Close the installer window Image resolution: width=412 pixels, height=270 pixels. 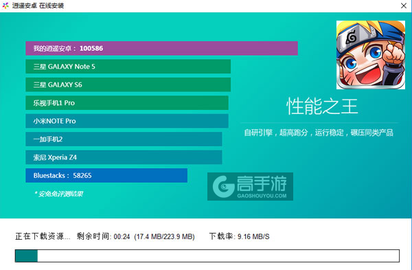[404, 5]
